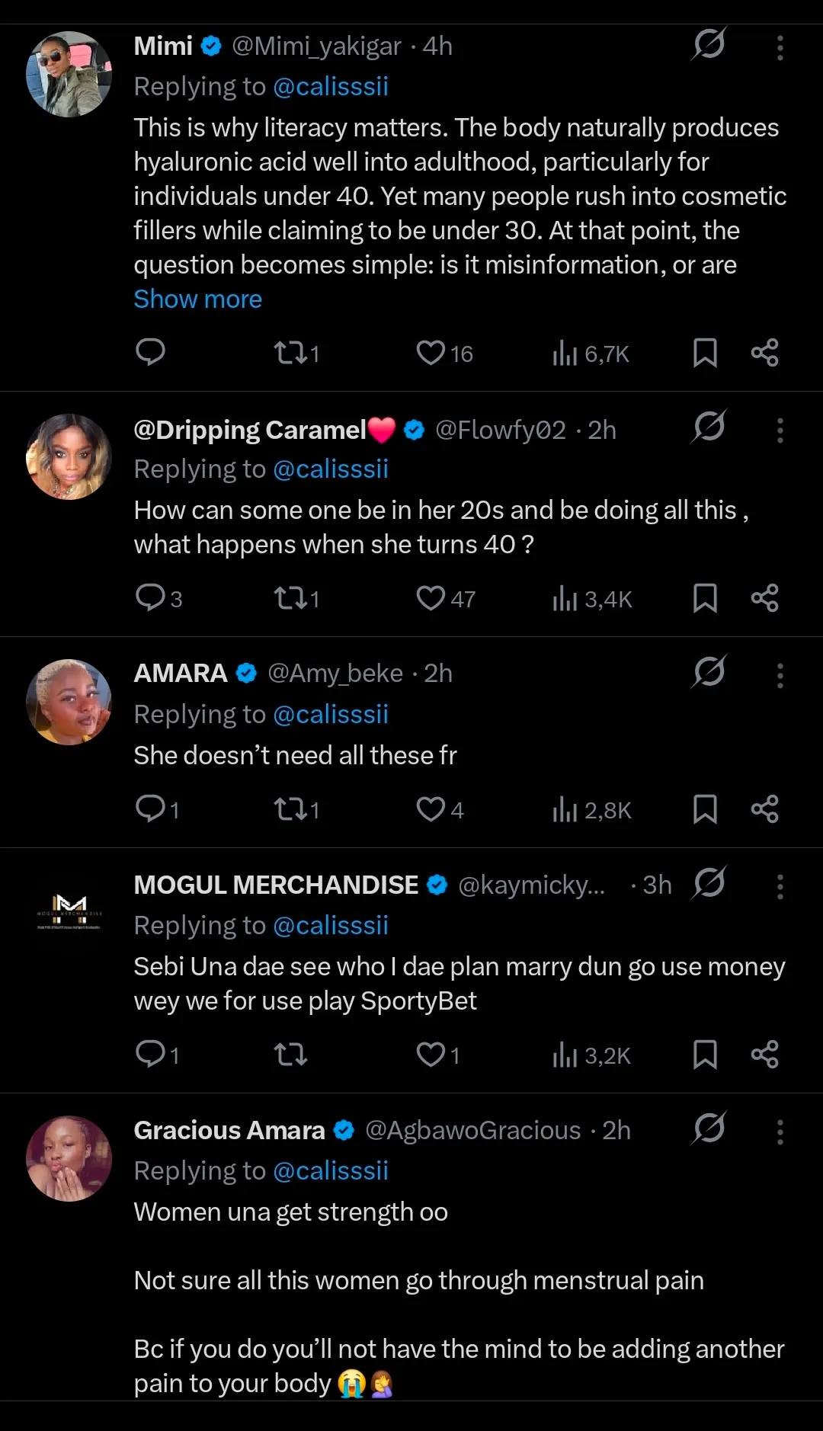Click the Grok icon on Gracious Amara's reply
The image size is (823, 1431).
(x=709, y=1128)
